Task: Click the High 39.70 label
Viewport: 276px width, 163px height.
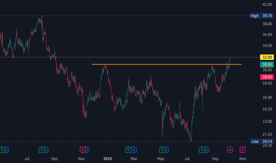Action: 261,16
